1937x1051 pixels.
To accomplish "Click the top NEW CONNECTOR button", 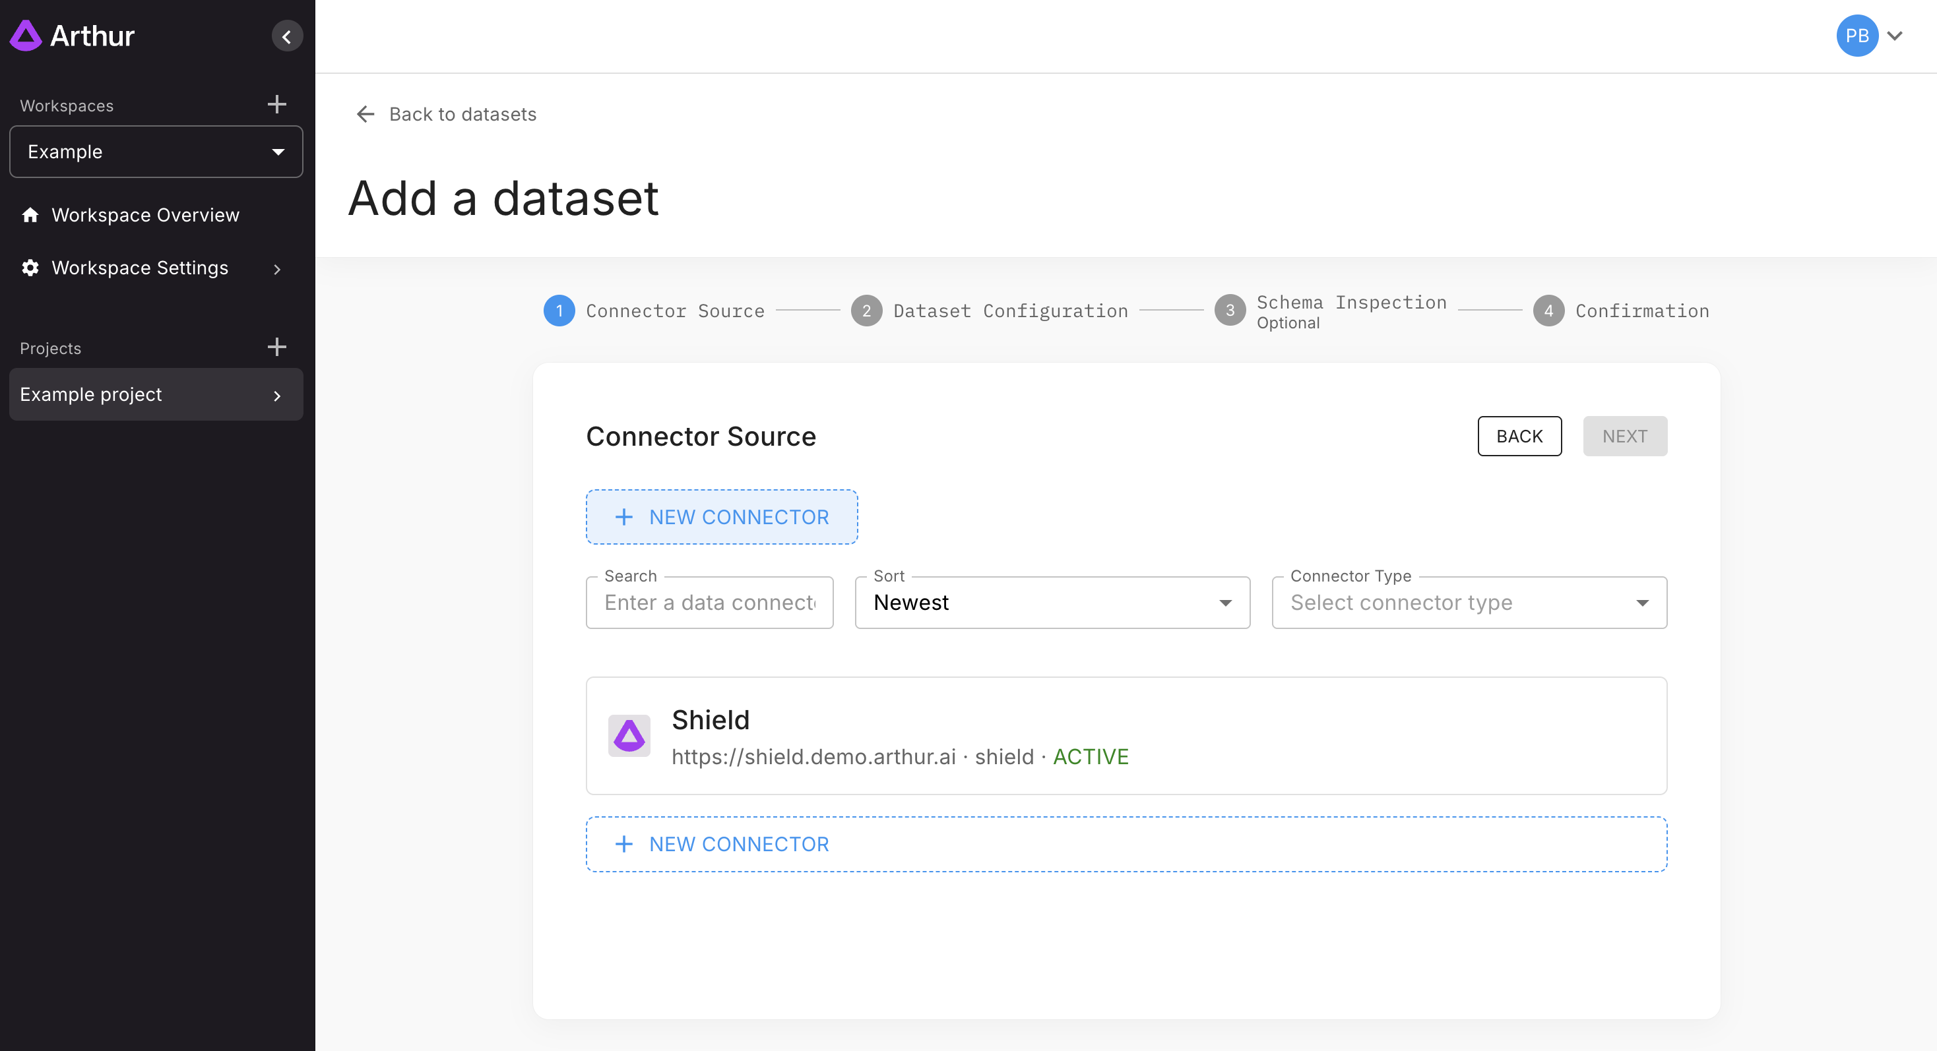I will coord(721,517).
